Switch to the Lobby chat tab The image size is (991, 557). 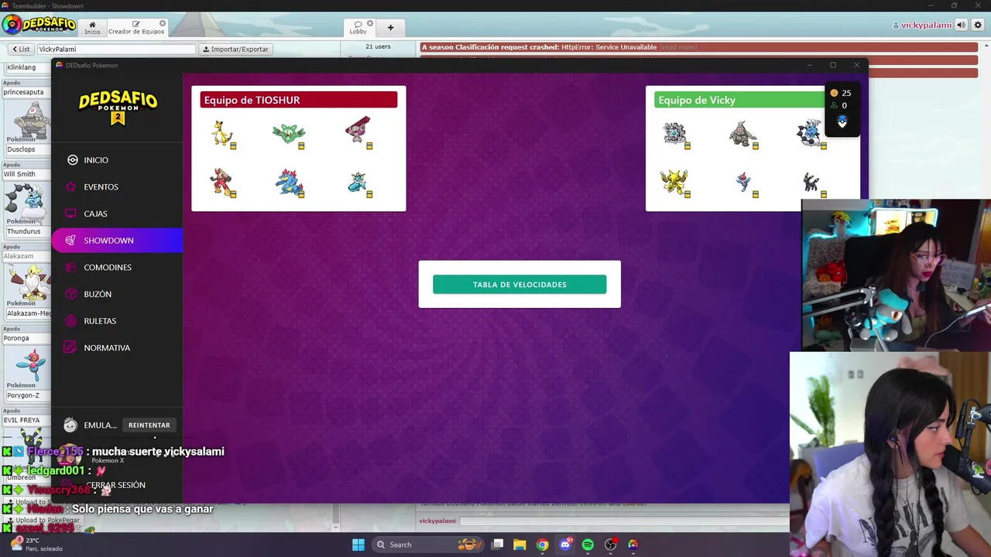pyautogui.click(x=358, y=28)
